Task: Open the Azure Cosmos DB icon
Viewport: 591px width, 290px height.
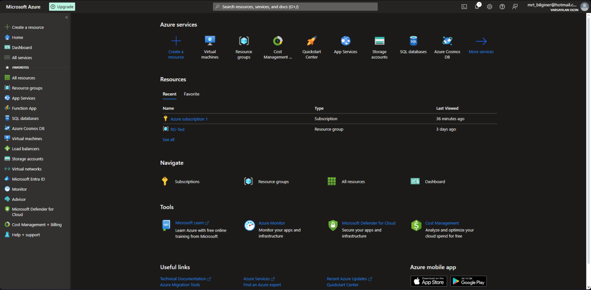Action: [447, 41]
